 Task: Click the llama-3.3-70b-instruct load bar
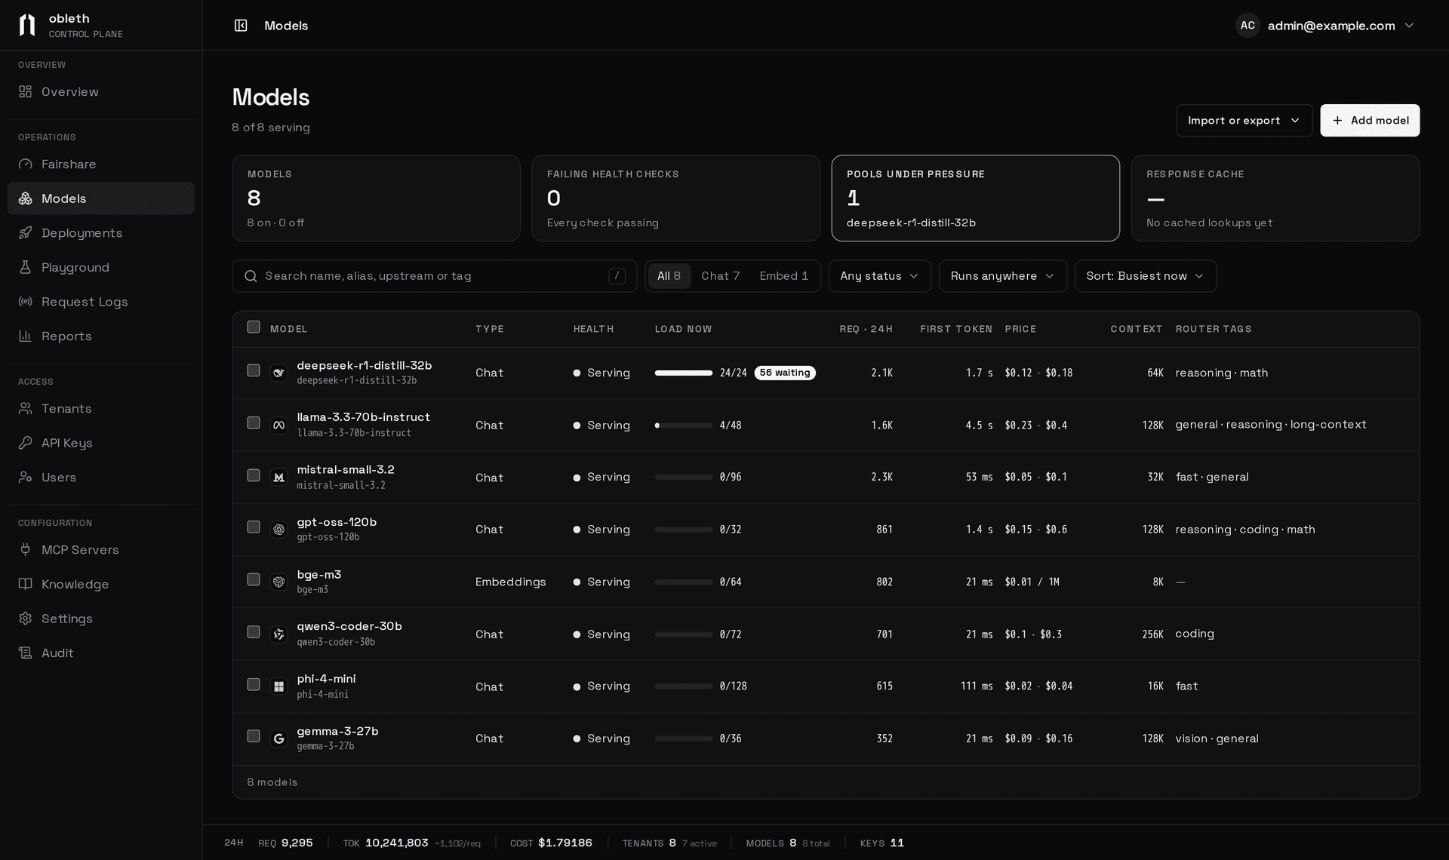[684, 425]
